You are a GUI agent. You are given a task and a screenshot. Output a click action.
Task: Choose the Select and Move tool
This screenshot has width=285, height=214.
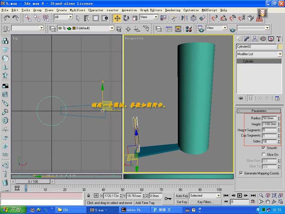point(117,18)
